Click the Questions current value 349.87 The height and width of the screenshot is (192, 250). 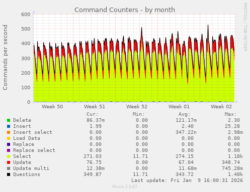93,174
